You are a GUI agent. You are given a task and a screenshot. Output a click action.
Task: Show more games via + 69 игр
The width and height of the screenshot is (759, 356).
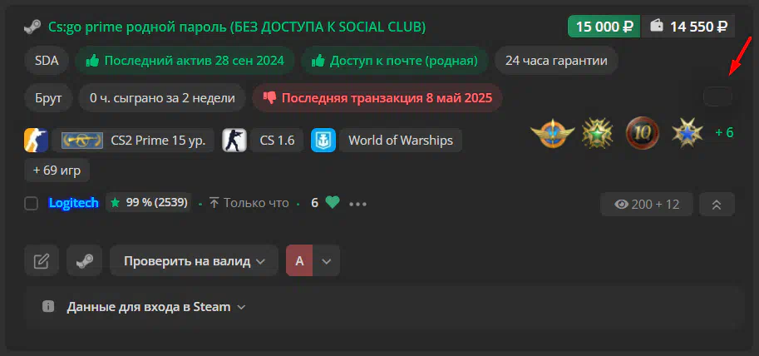point(57,171)
